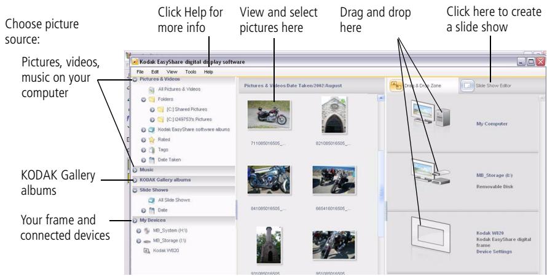Select the Kodak W820 device in tree
The image size is (547, 276).
point(166,251)
